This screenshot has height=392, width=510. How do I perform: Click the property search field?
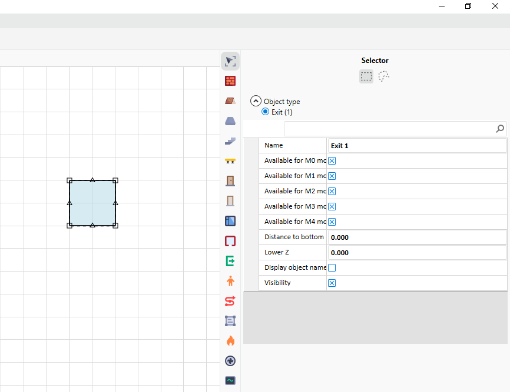(x=389, y=129)
